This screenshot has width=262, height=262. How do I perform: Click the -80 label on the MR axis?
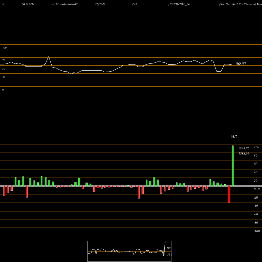(256, 223)
